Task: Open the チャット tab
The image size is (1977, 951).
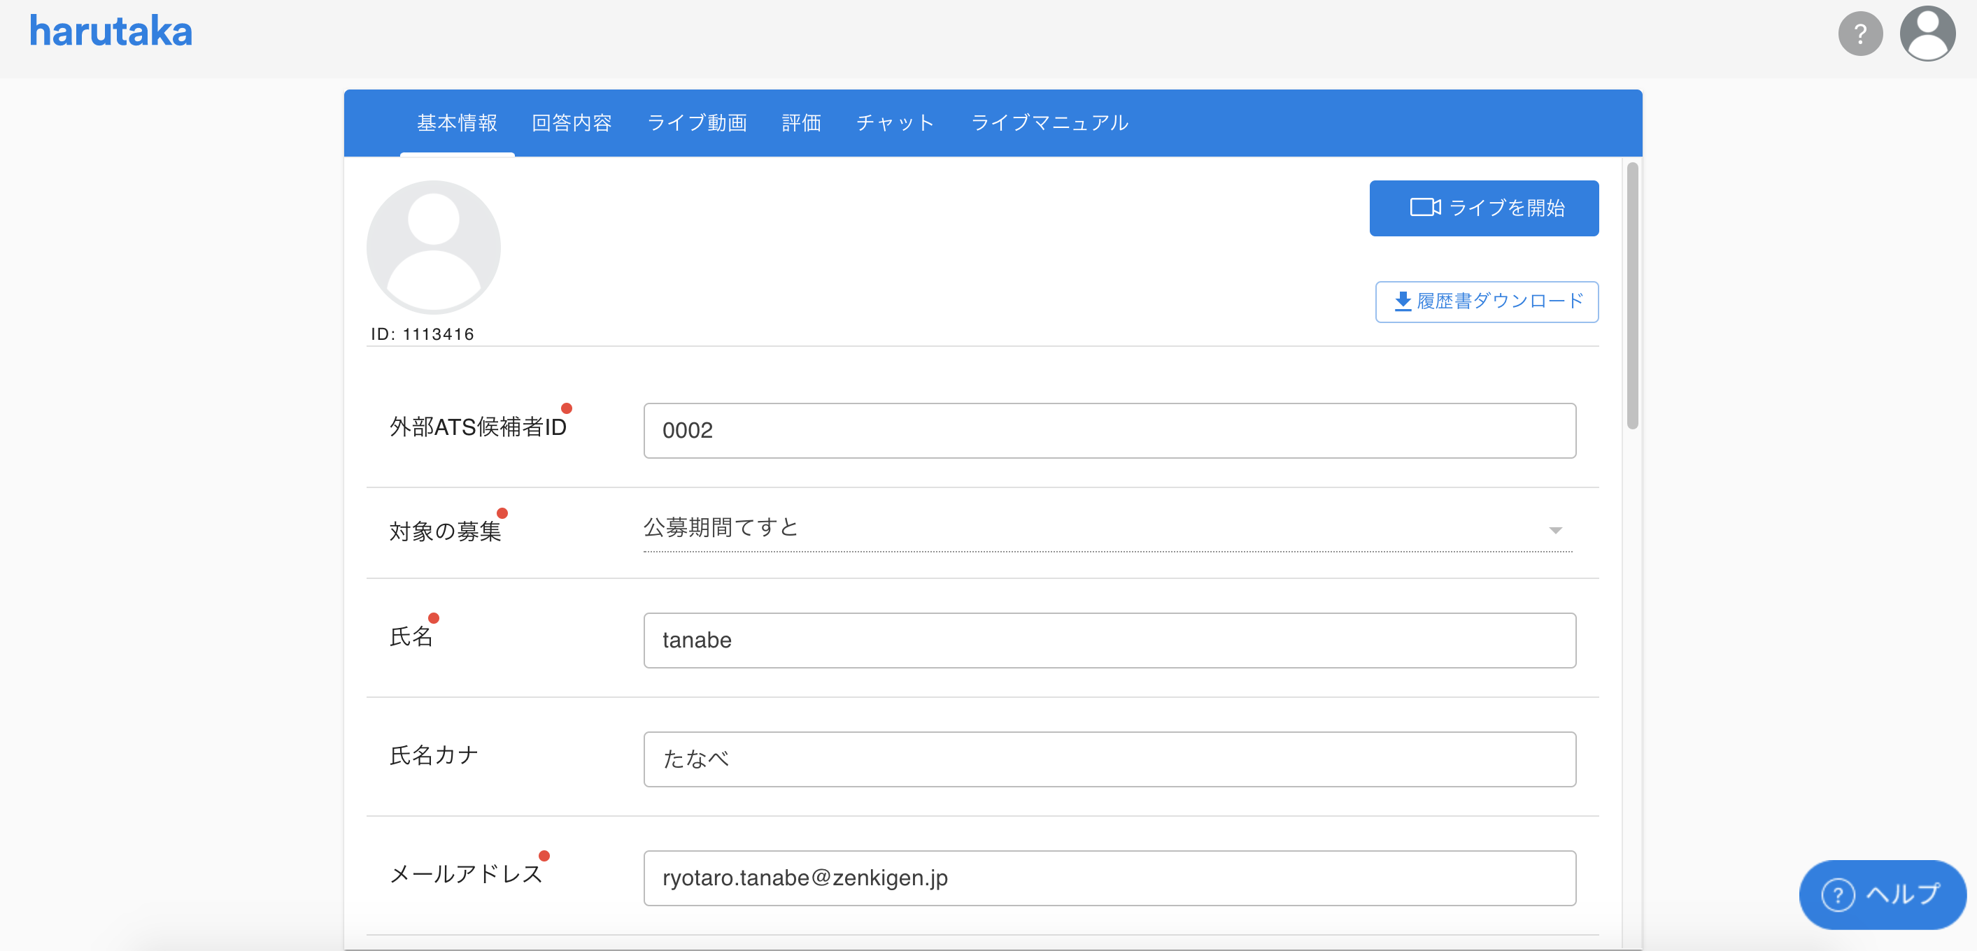Action: 896,122
